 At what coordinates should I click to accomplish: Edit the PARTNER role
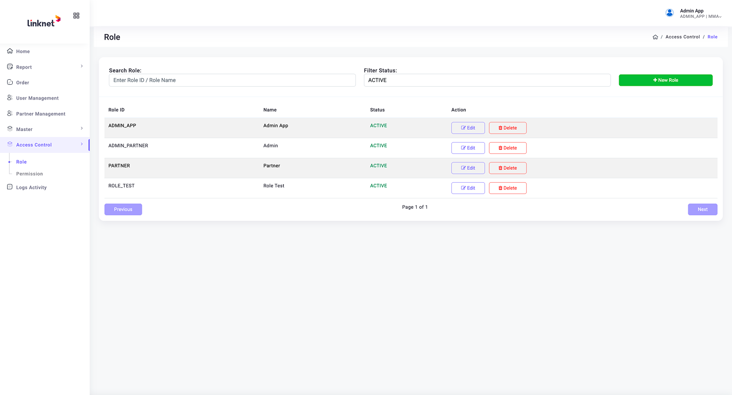(x=468, y=168)
